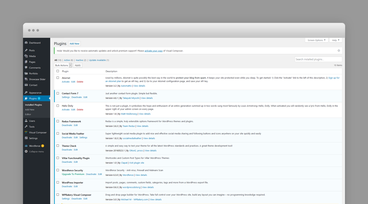This screenshot has width=368, height=204.
Task: Check the Redux Framework checkbox
Action: 58,121
